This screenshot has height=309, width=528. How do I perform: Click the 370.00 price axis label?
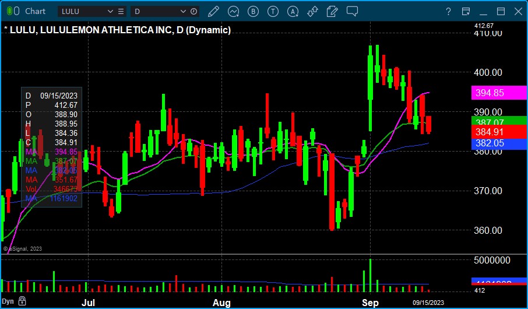pyautogui.click(x=488, y=191)
